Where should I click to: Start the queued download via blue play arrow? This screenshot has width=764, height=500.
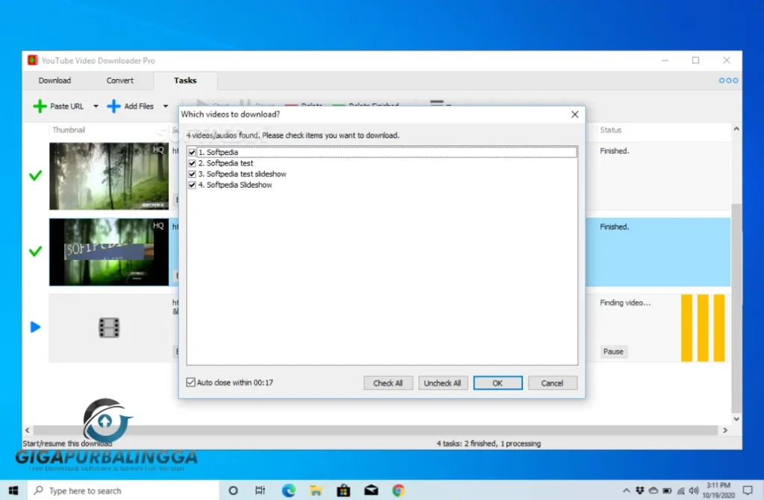coord(34,326)
